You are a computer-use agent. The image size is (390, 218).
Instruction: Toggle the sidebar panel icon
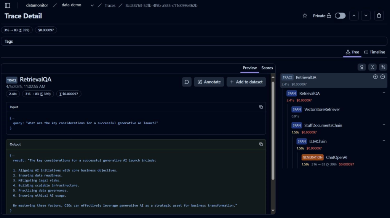(8, 5)
